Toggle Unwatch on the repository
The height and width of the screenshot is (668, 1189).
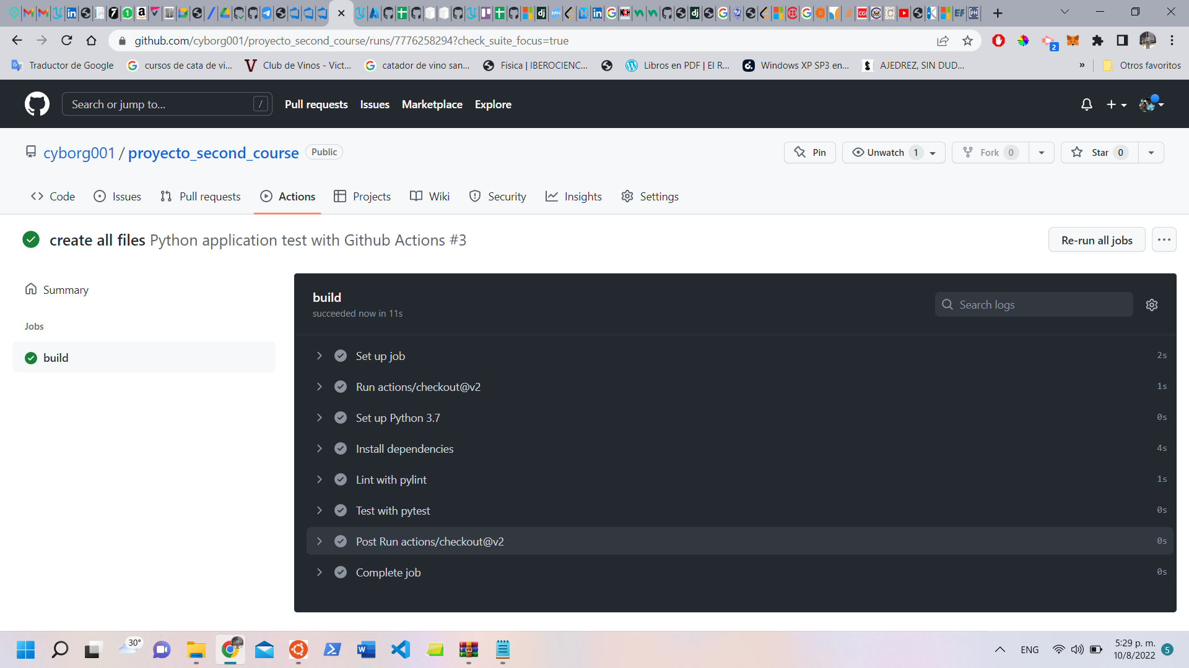(882, 152)
